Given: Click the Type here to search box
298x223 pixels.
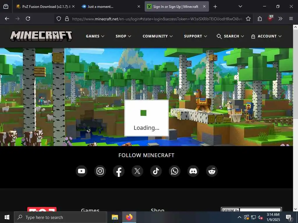Looking at the screenshot, I should tap(61, 217).
